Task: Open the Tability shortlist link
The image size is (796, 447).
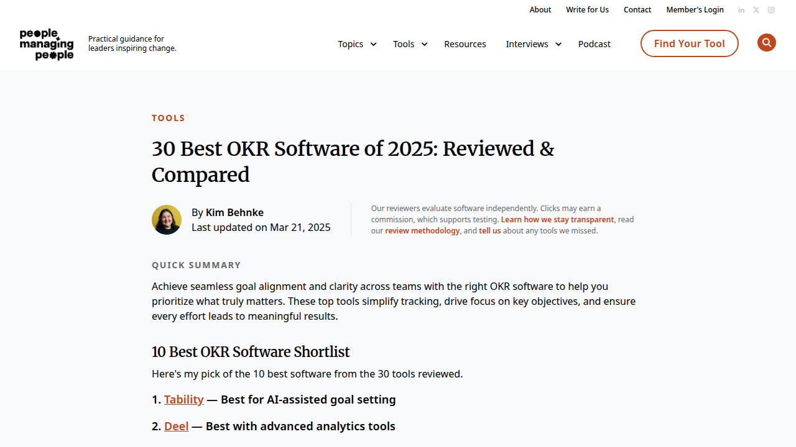Action: 184,400
